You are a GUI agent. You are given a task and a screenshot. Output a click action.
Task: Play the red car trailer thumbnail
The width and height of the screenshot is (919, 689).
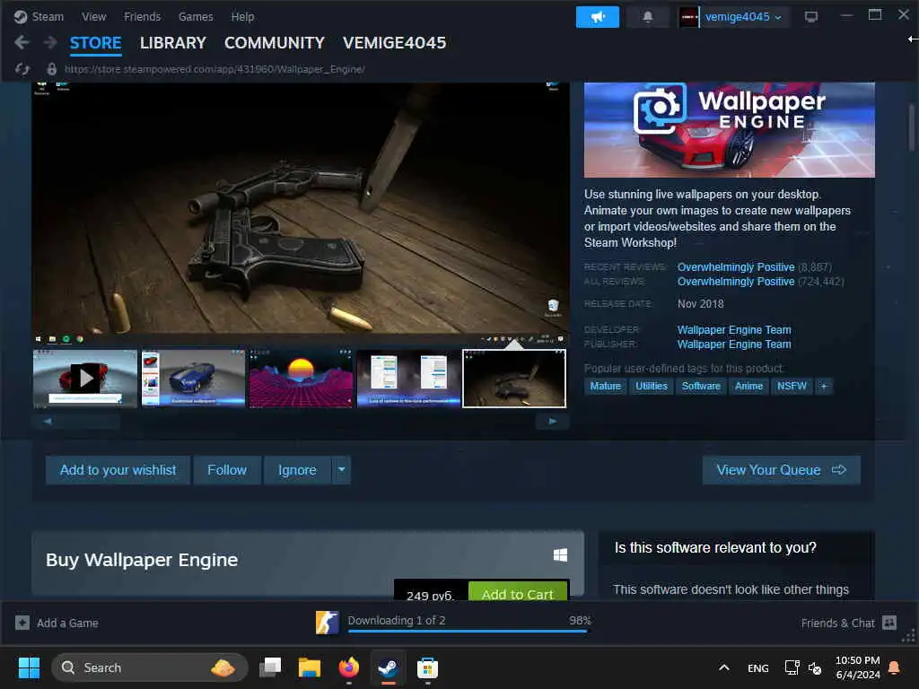[85, 379]
